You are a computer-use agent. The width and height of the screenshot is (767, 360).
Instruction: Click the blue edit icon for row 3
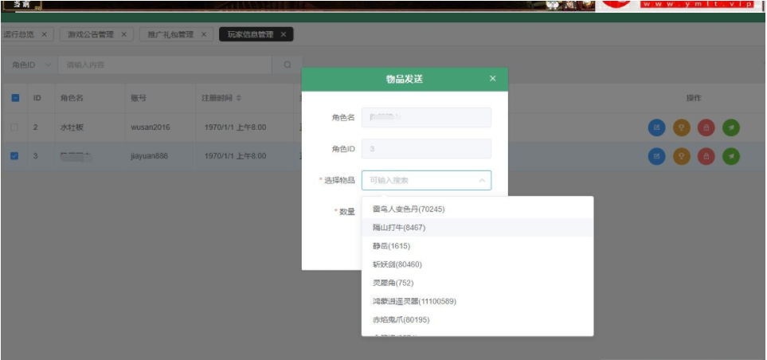click(x=657, y=157)
